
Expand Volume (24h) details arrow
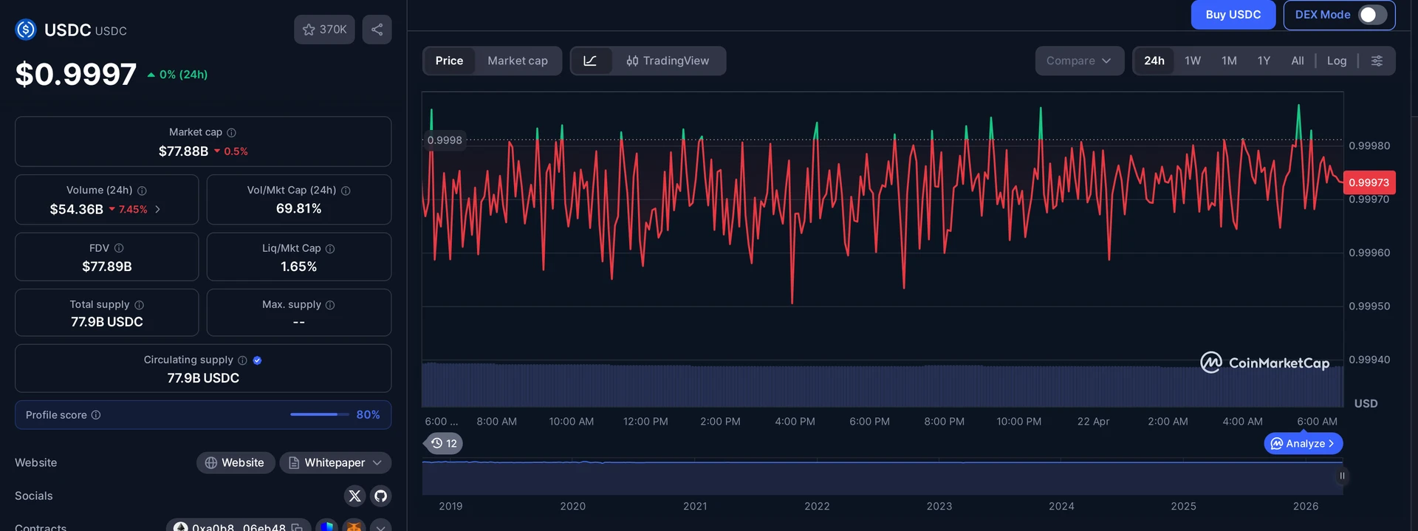pyautogui.click(x=157, y=210)
